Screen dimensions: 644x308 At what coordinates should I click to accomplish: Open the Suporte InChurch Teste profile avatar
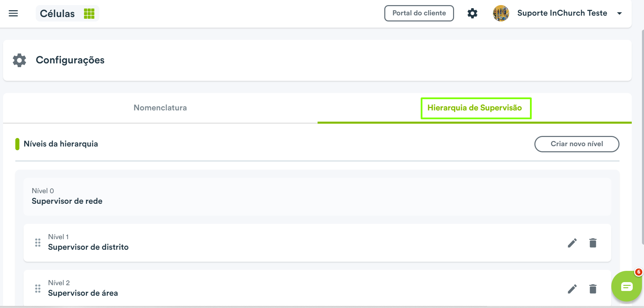point(501,13)
